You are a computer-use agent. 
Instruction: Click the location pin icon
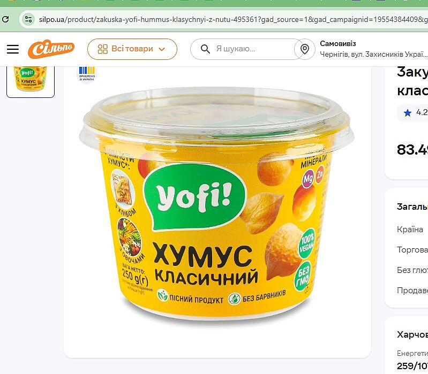[305, 49]
